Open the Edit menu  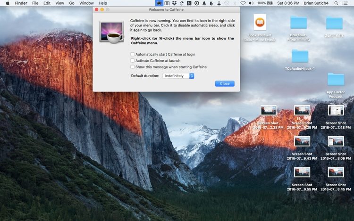pyautogui.click(x=47, y=3)
